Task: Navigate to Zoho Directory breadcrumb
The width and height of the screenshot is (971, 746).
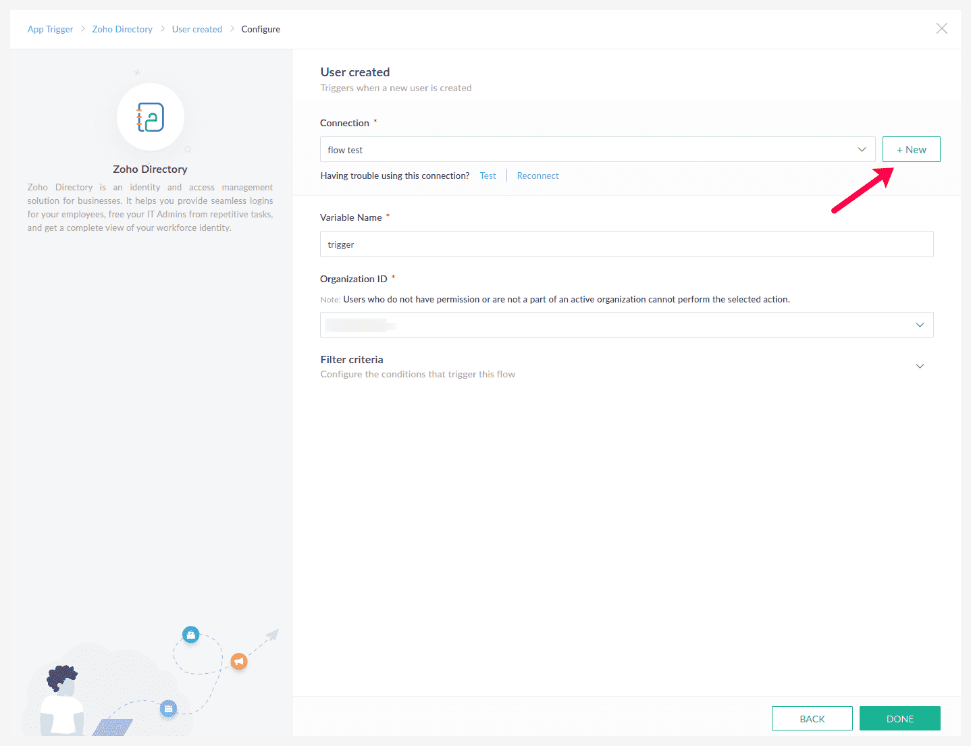Action: pyautogui.click(x=122, y=29)
